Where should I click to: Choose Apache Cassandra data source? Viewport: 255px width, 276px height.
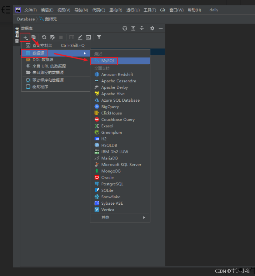[120, 81]
